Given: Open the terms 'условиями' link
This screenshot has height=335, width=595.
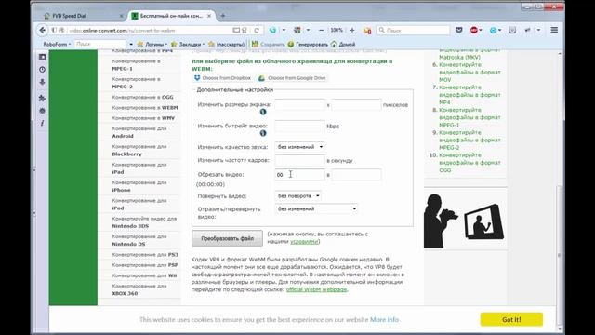Looking at the screenshot, I should pyautogui.click(x=304, y=242).
